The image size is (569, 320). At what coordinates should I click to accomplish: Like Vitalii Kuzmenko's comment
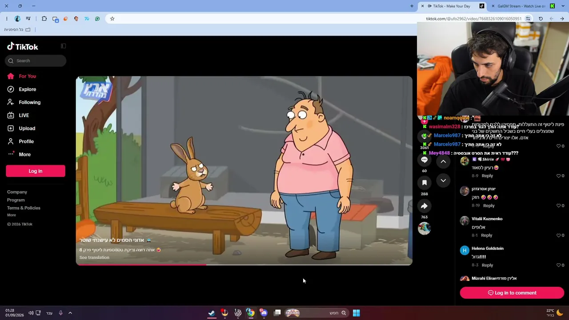(559, 236)
